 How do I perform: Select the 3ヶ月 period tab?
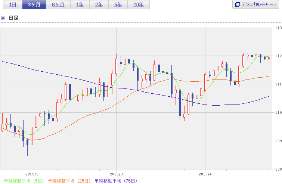point(34,5)
